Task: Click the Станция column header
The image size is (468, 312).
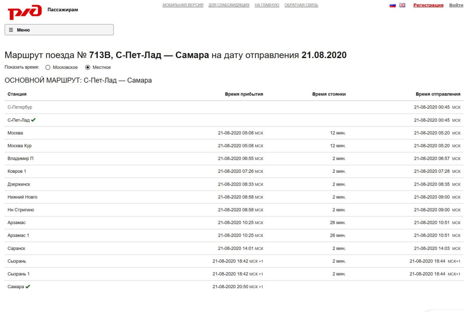Action: click(x=17, y=94)
